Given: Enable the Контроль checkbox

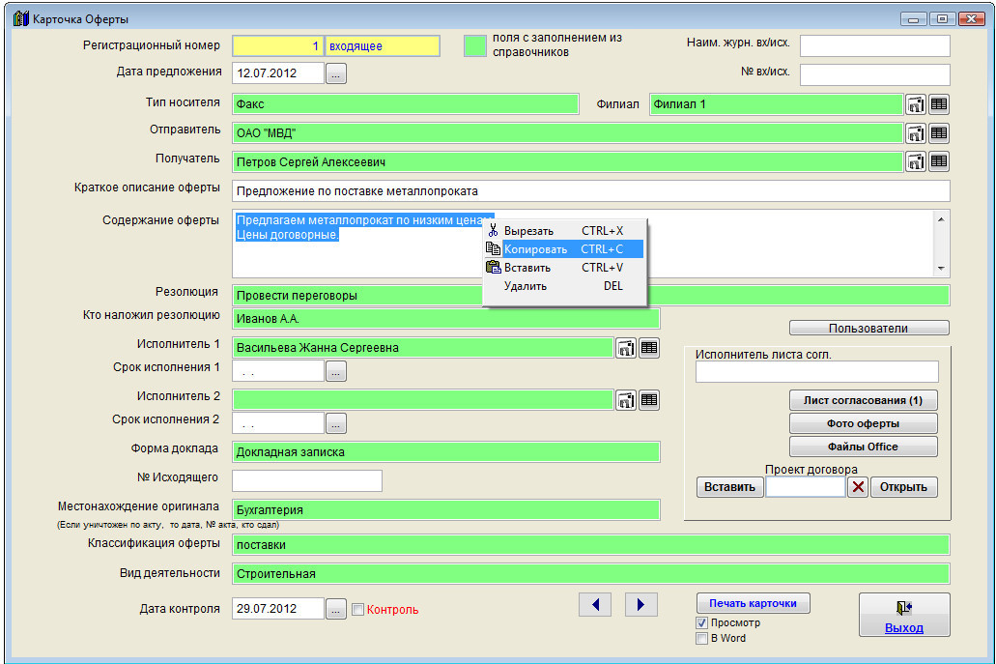Looking at the screenshot, I should [x=358, y=610].
